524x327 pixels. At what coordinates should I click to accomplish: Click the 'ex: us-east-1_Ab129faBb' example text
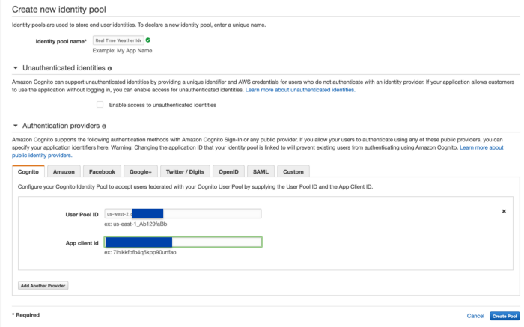pyautogui.click(x=135, y=224)
